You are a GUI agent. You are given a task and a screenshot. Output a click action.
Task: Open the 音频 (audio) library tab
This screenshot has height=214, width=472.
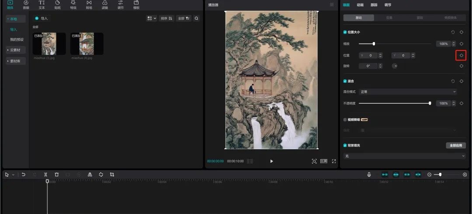point(26,5)
